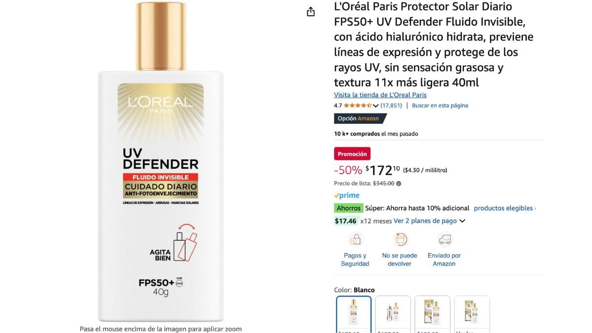The width and height of the screenshot is (592, 333).
Task: Click Buscar en esta página link
Action: [440, 106]
